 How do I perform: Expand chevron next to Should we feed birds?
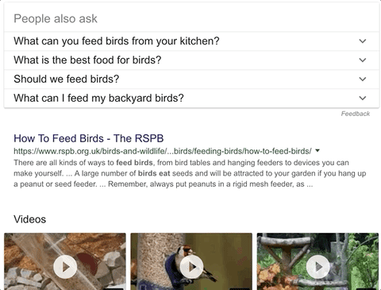(x=363, y=79)
